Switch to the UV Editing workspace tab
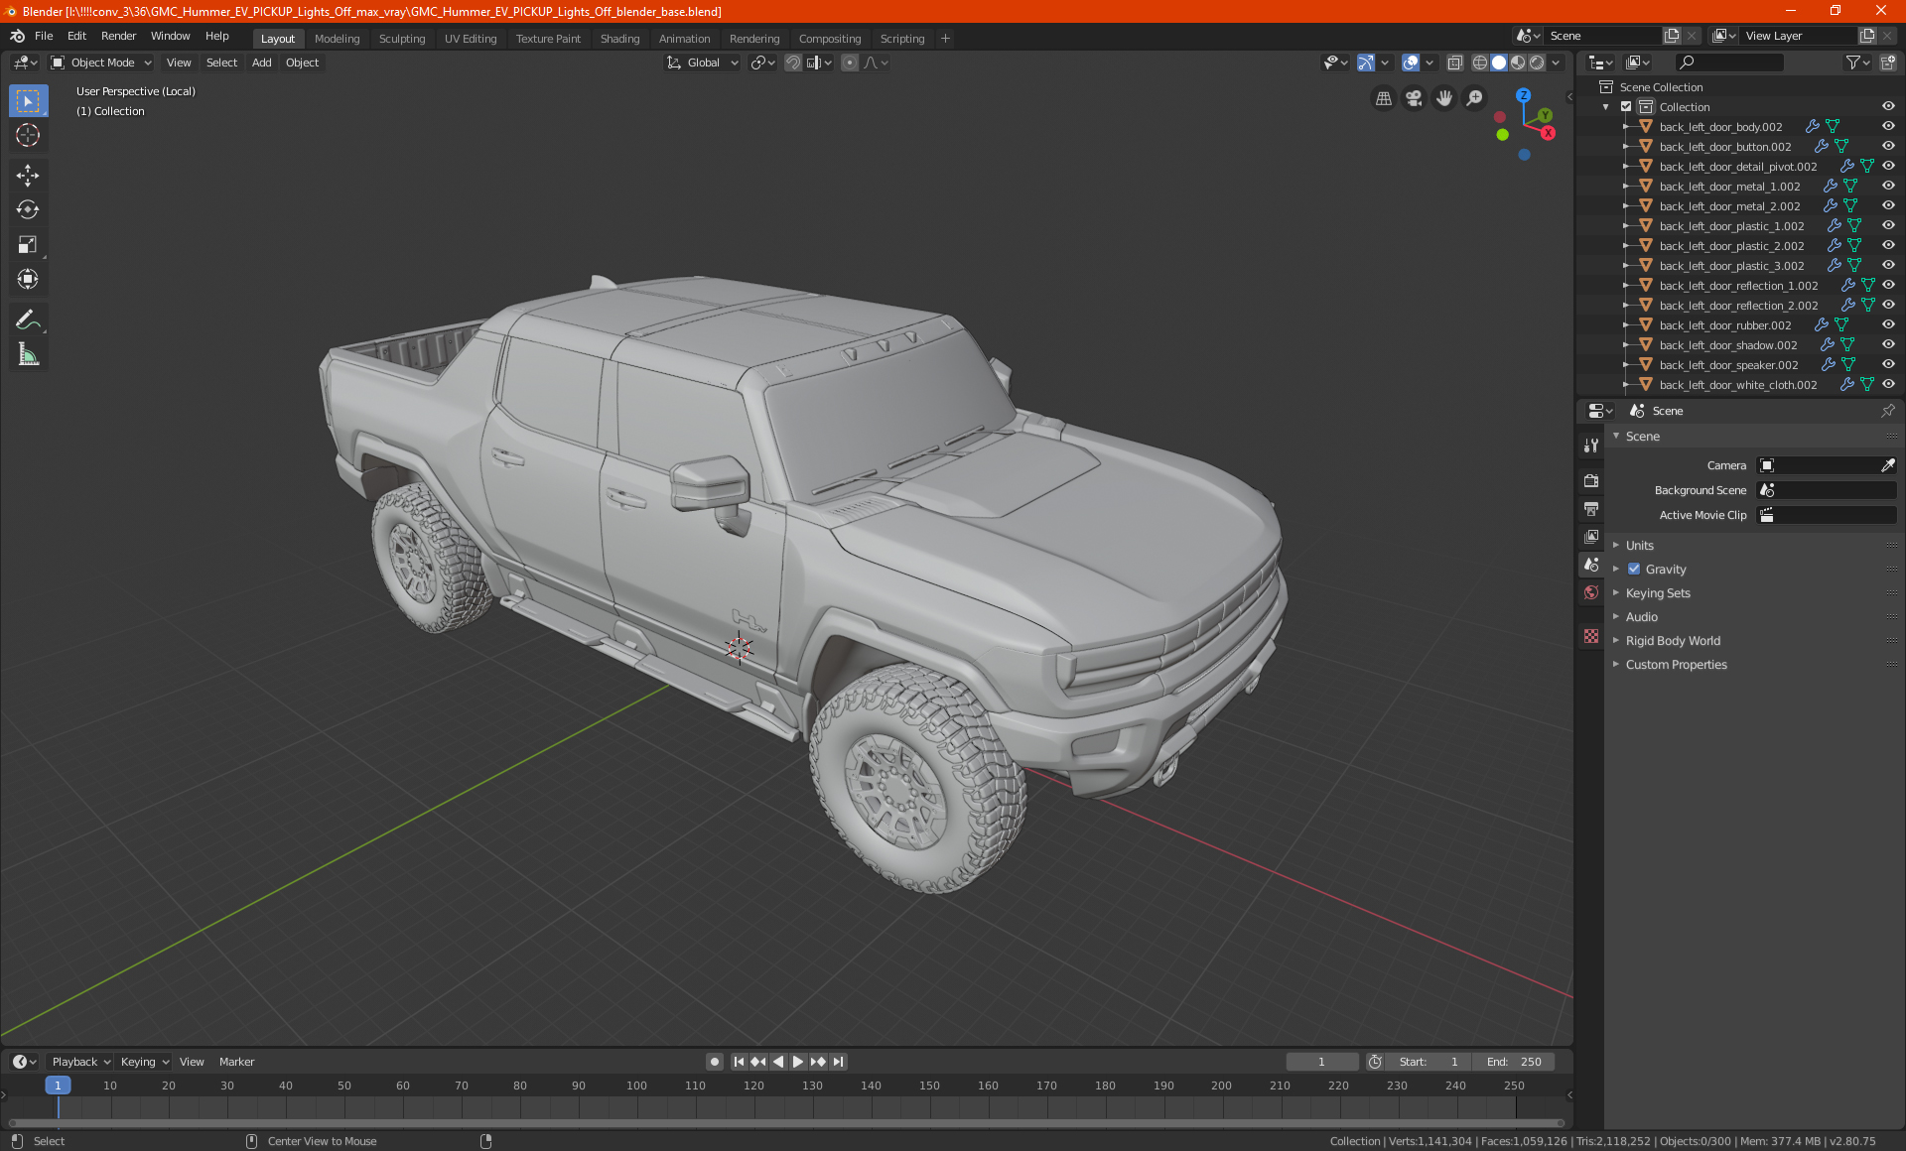This screenshot has width=1906, height=1151. [x=471, y=39]
